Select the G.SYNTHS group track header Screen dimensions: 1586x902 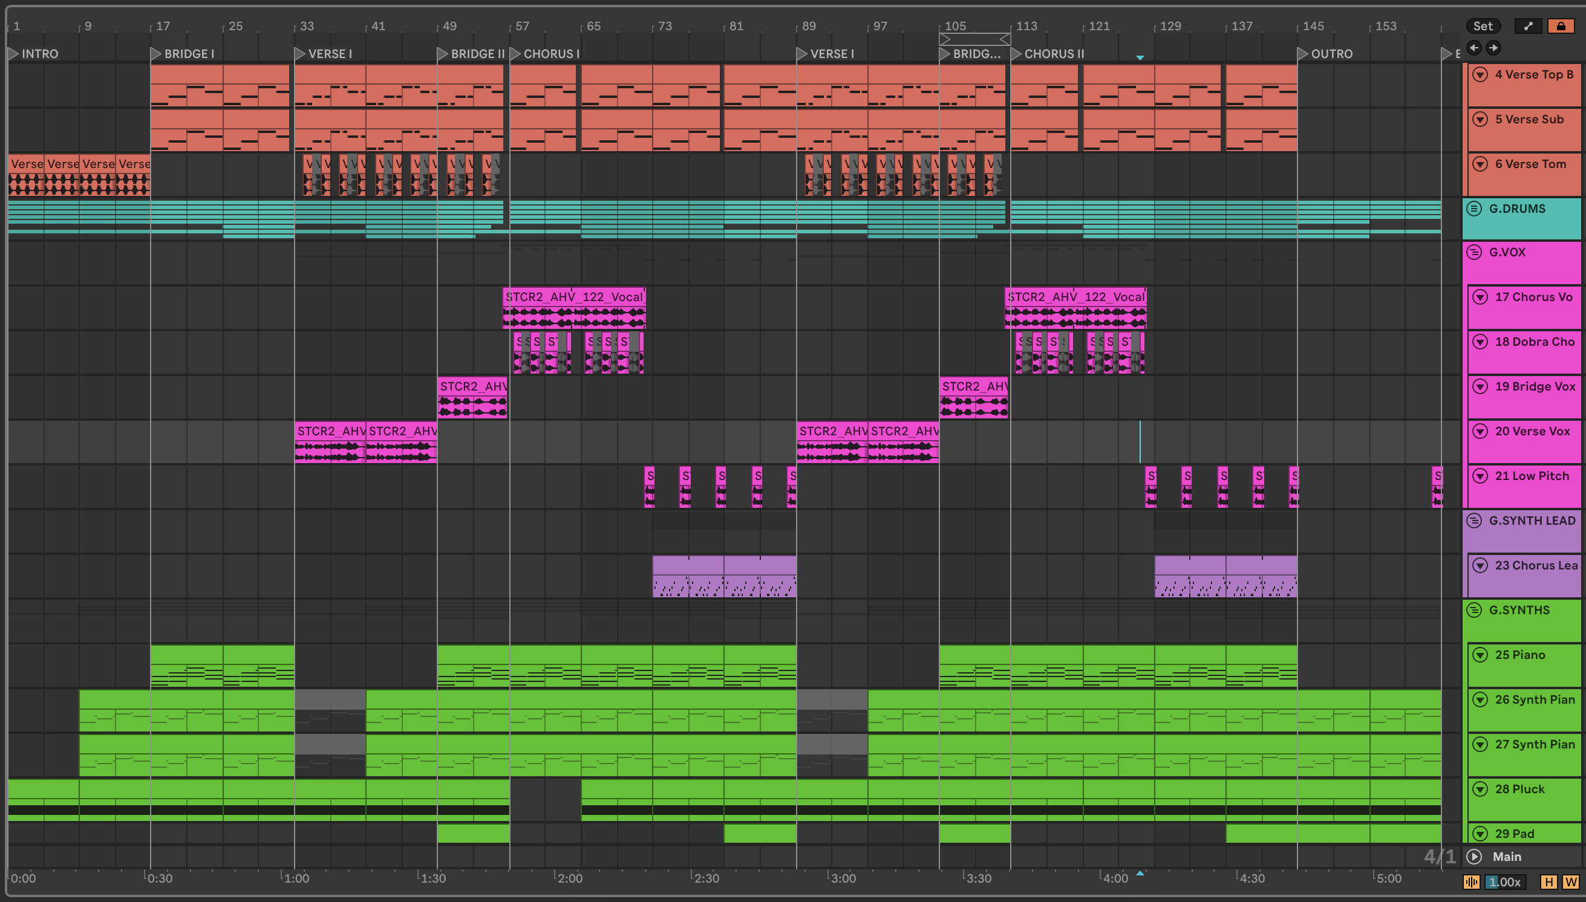pos(1522,620)
